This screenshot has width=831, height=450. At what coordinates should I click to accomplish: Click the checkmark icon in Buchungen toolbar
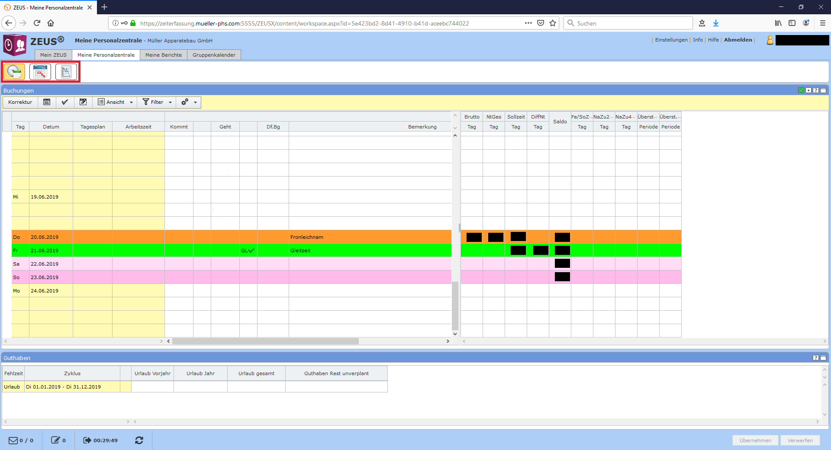tap(65, 102)
